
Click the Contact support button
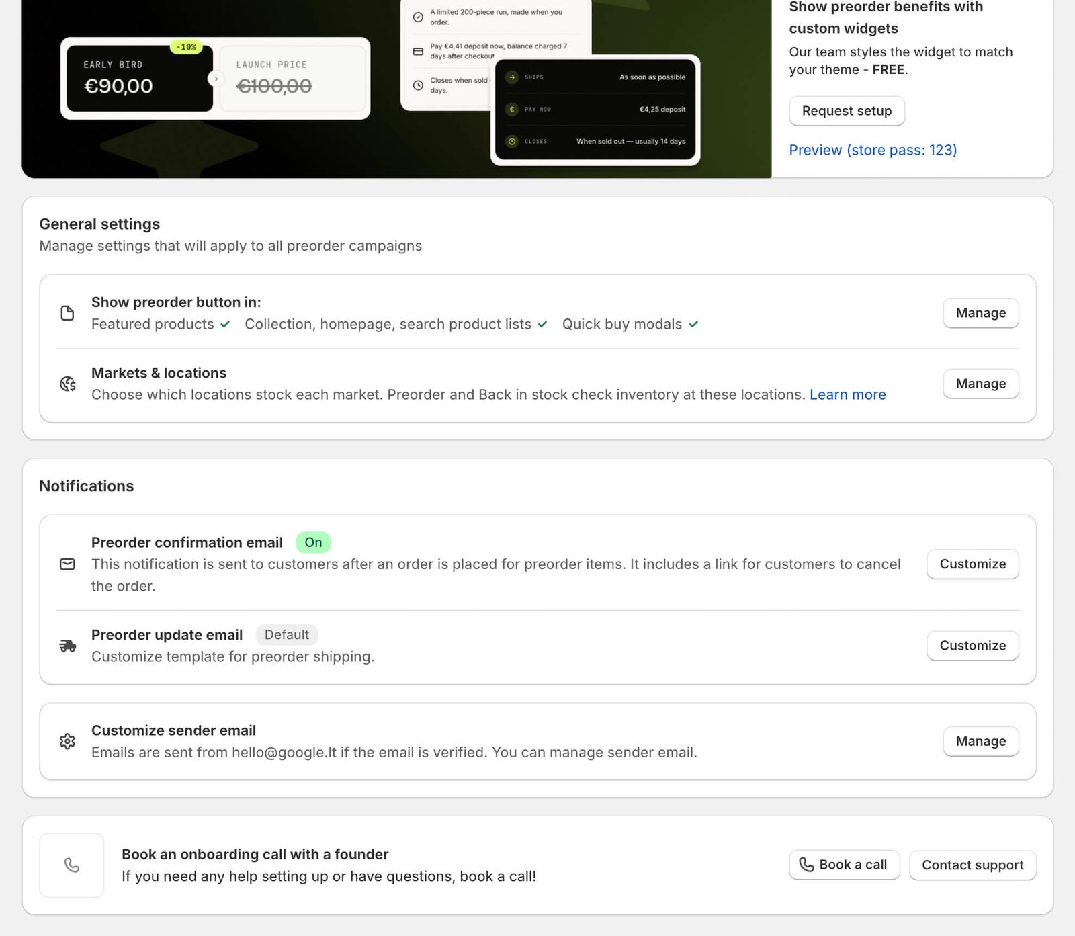[x=972, y=865]
